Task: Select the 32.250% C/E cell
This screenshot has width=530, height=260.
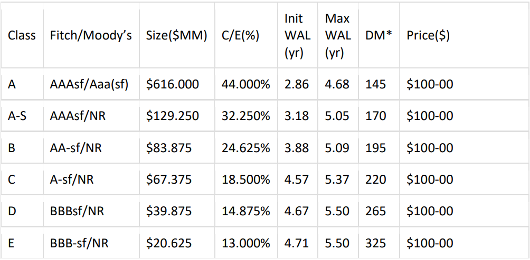Action: [245, 116]
